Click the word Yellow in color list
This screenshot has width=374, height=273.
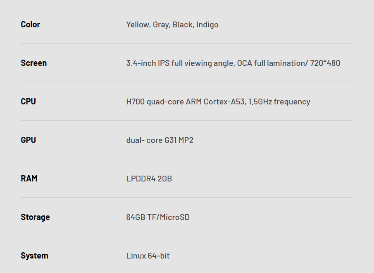point(138,25)
